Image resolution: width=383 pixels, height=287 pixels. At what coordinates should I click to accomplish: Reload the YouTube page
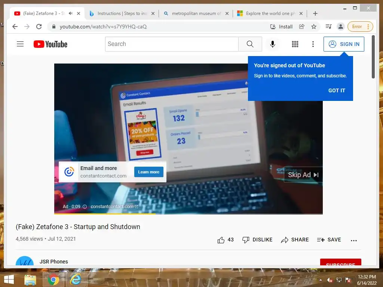click(39, 27)
